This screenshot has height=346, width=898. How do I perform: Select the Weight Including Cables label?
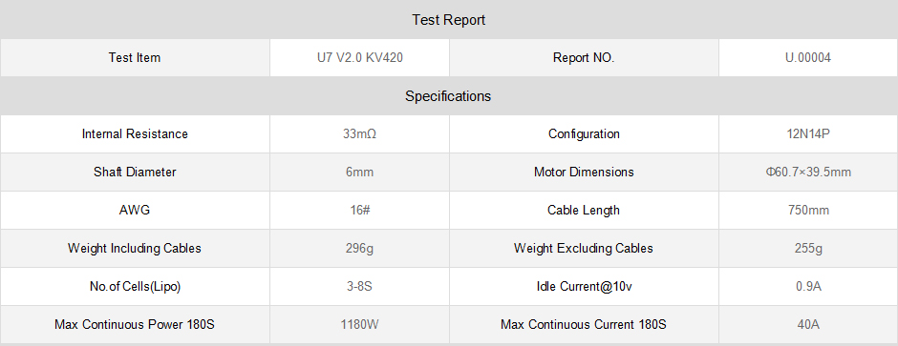click(135, 249)
